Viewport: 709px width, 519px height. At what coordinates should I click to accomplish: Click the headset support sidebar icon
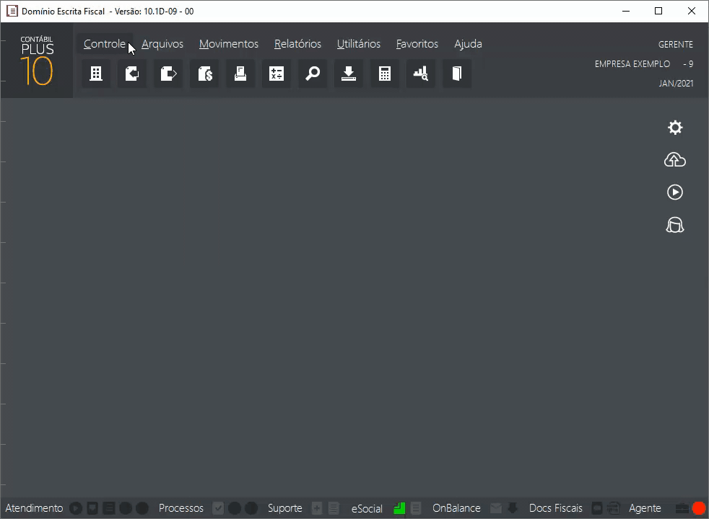coord(675,225)
